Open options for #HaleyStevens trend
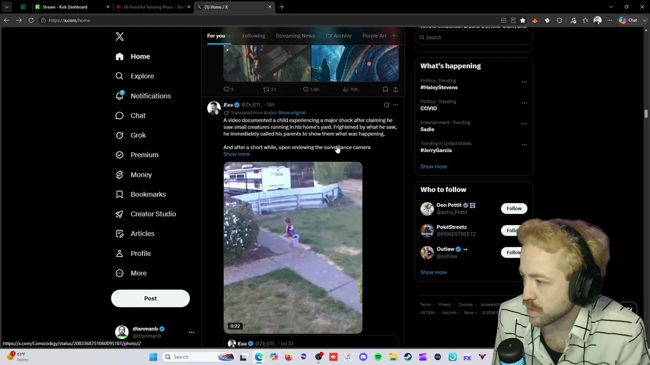Image resolution: width=650 pixels, height=365 pixels. 524,82
